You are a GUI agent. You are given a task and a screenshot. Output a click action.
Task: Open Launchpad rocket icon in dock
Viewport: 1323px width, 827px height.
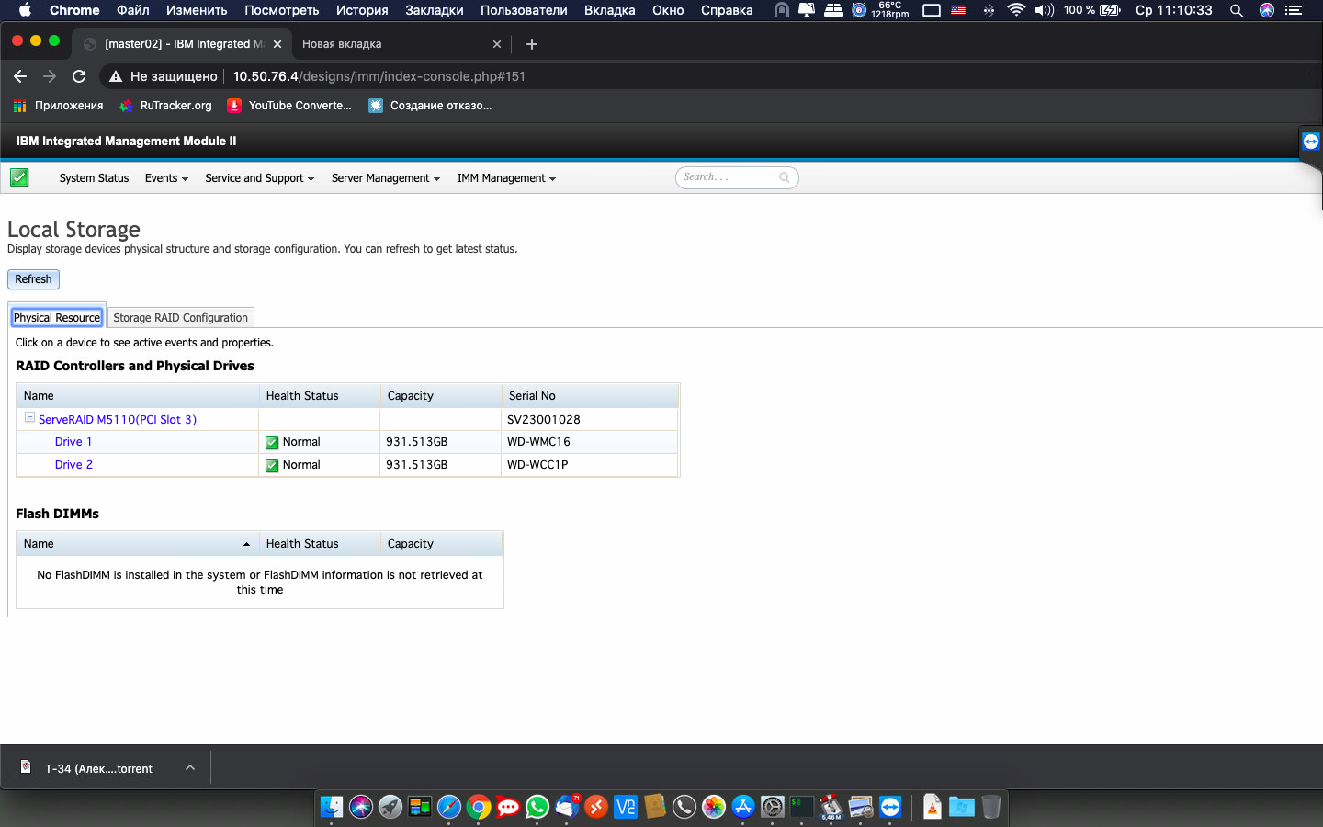(390, 807)
